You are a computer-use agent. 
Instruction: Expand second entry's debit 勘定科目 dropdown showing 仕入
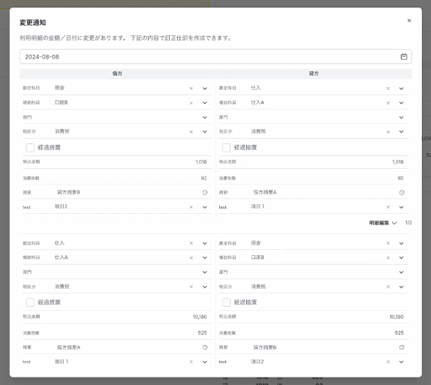pyautogui.click(x=205, y=243)
